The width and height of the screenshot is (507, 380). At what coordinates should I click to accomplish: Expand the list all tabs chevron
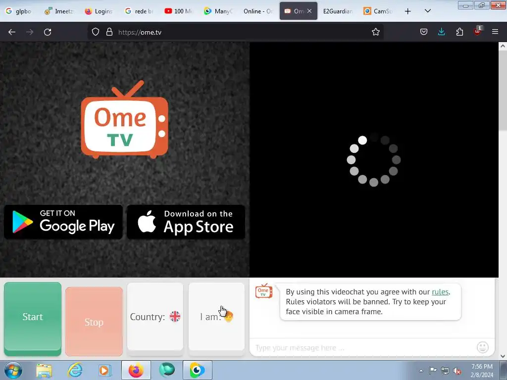coord(427,11)
